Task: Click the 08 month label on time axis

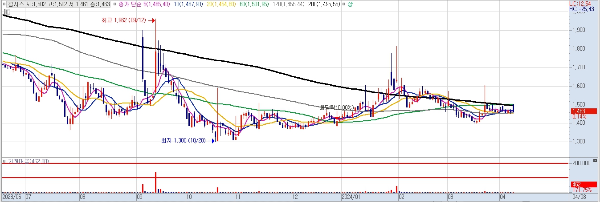Action: coord(82,196)
